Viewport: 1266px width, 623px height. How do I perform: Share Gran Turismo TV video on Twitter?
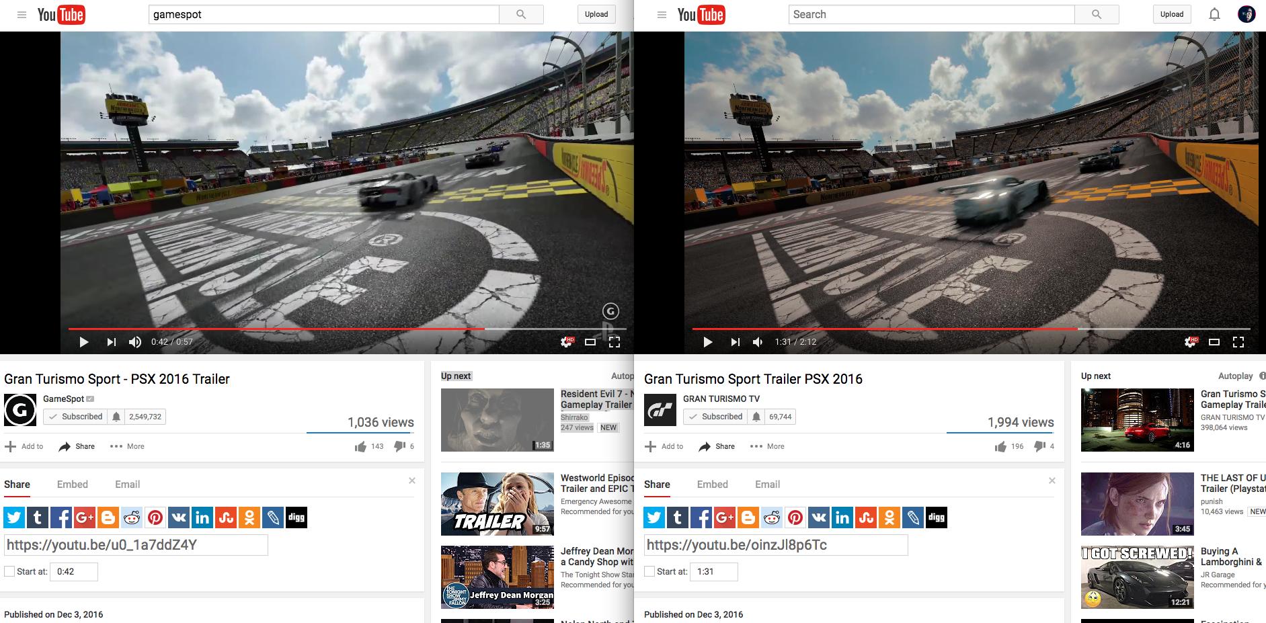coord(654,517)
